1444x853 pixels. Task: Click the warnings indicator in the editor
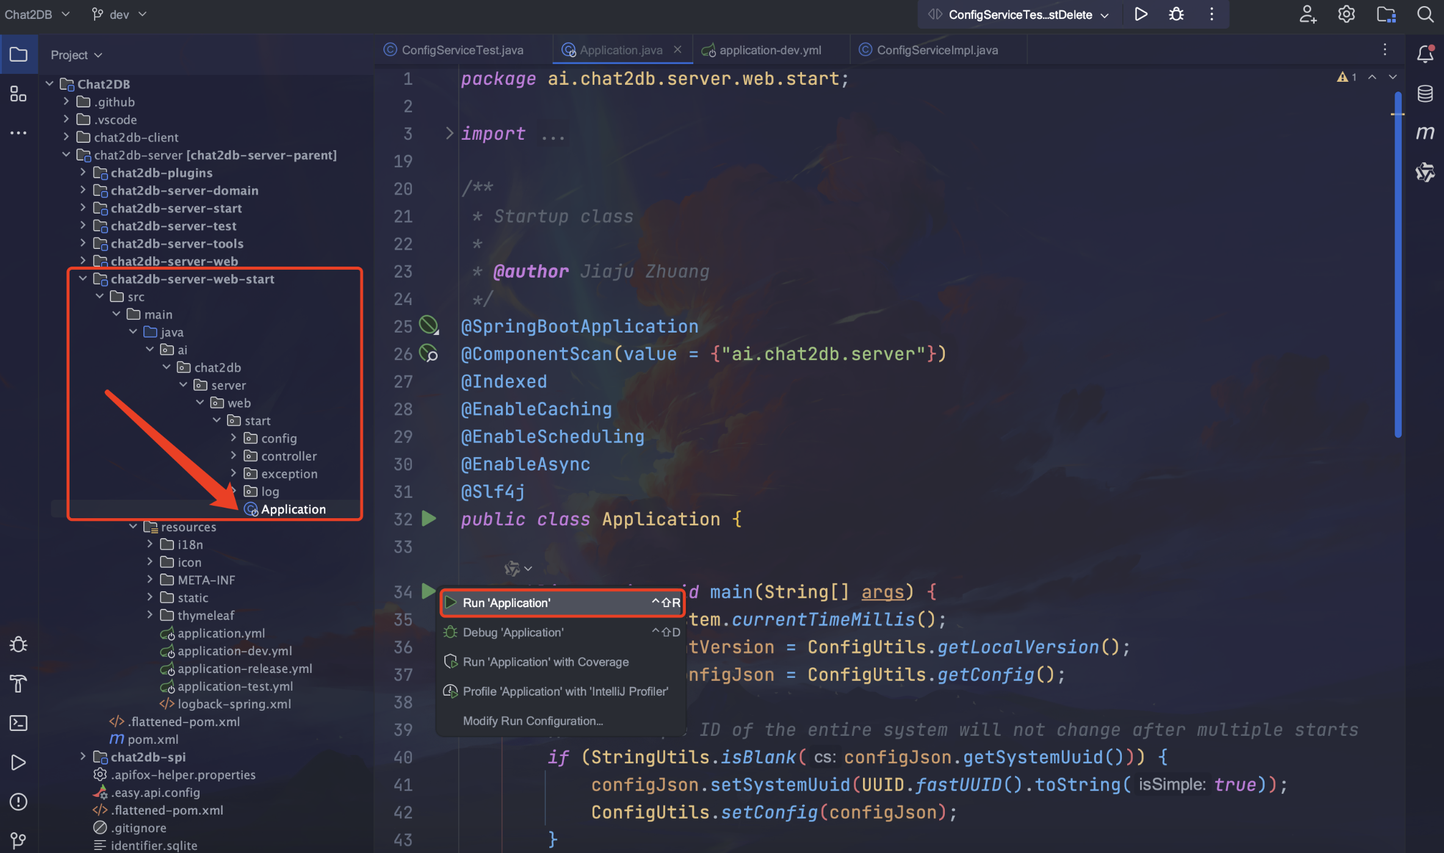tap(1347, 77)
